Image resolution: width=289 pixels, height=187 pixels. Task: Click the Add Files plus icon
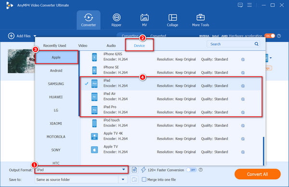(11, 36)
